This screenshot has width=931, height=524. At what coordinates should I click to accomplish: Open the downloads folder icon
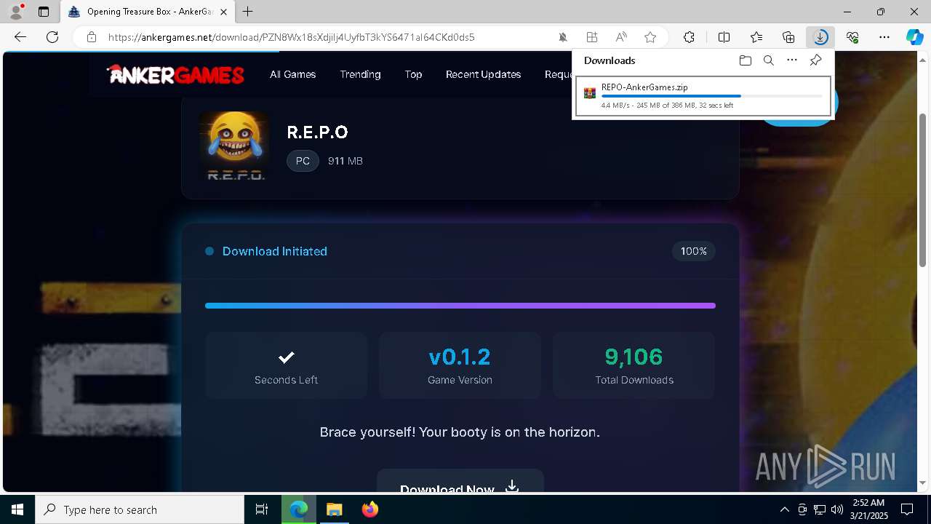pyautogui.click(x=745, y=60)
